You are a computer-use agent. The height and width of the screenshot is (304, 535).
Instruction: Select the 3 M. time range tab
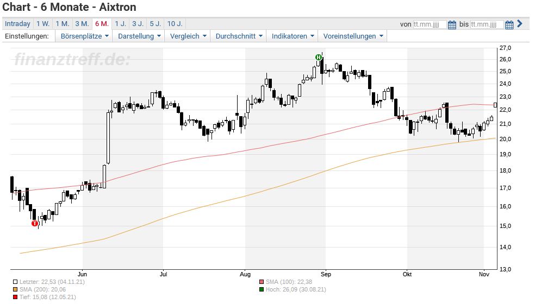pos(82,23)
